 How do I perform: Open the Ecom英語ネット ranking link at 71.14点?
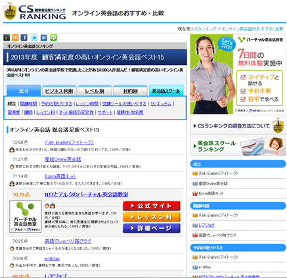tap(60, 176)
